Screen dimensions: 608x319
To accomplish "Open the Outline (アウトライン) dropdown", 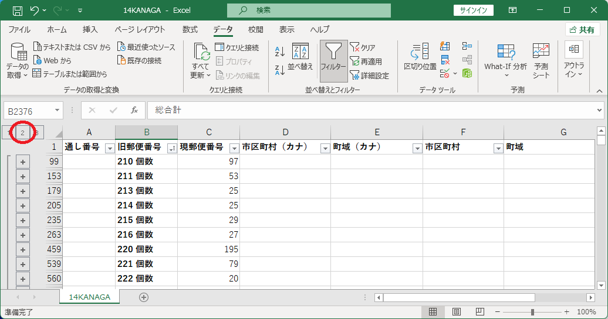I will coord(574,60).
